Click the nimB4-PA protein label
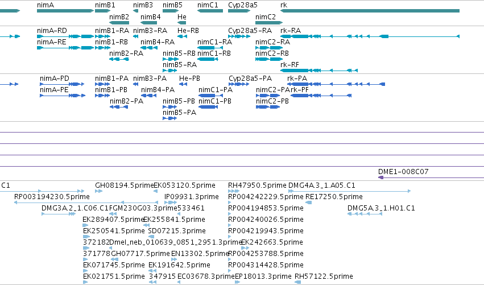This screenshot has width=484, height=285. point(158,90)
